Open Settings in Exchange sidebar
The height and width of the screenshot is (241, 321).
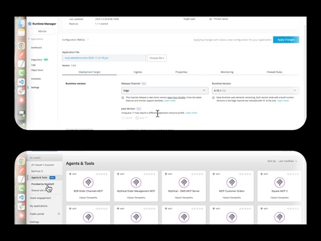click(35, 222)
